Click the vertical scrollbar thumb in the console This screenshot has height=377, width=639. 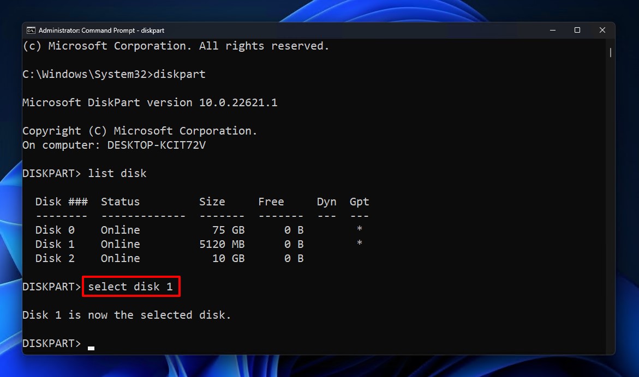(610, 53)
